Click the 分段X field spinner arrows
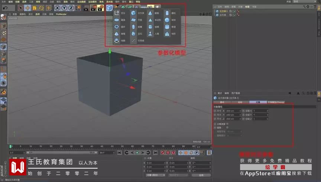This screenshot has width=321, height=182. (267, 111)
